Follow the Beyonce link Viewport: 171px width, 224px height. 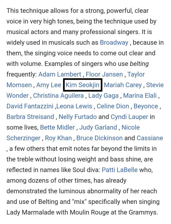click(146, 106)
